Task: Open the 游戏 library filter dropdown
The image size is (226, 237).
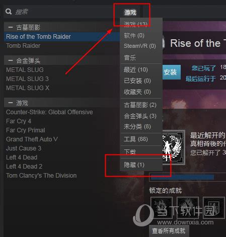Action: (130, 12)
